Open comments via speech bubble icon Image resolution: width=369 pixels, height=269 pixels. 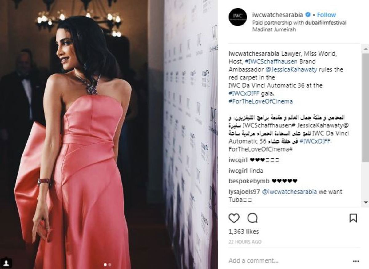(252, 218)
